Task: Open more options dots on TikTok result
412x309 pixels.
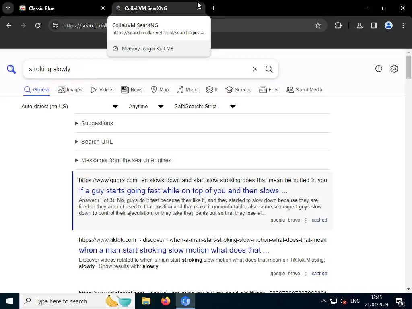Action: pyautogui.click(x=306, y=274)
